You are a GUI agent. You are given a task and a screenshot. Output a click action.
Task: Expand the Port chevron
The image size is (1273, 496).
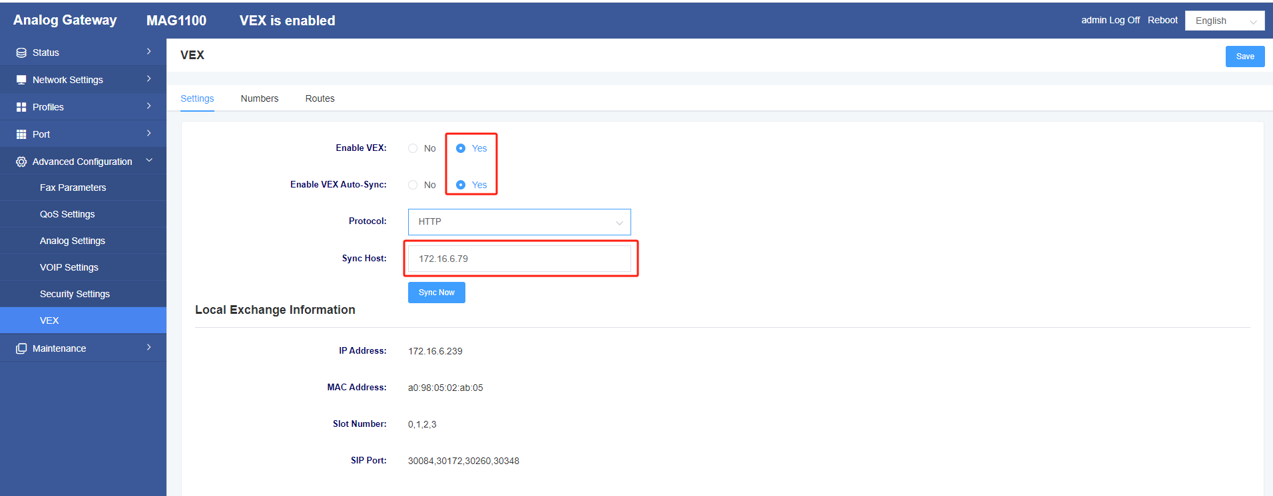(x=148, y=133)
